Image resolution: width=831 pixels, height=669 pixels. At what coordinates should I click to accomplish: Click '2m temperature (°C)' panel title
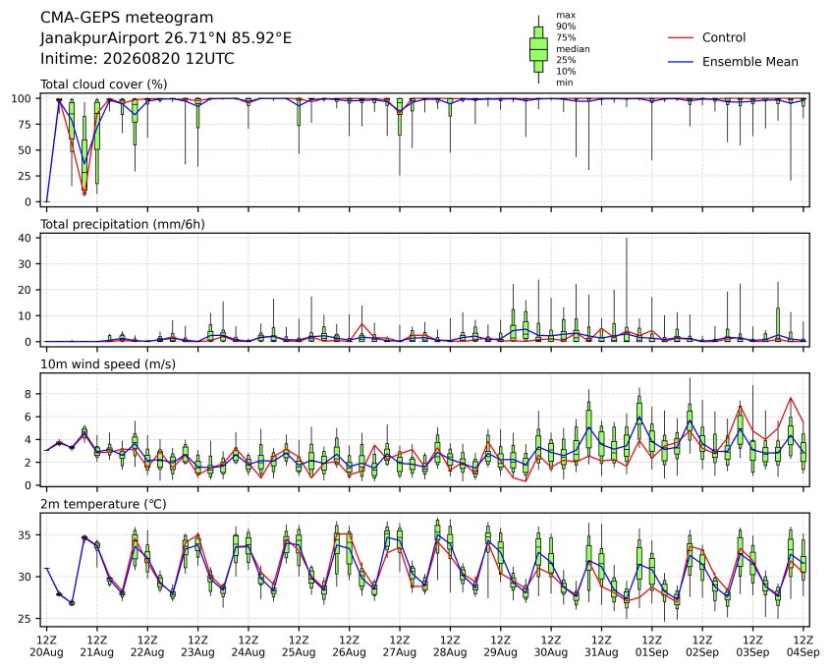[103, 504]
